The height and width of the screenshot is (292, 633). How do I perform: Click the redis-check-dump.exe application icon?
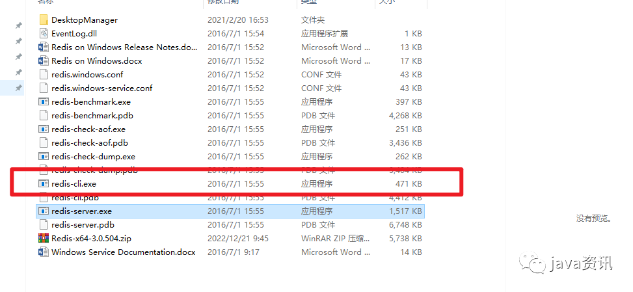click(44, 157)
